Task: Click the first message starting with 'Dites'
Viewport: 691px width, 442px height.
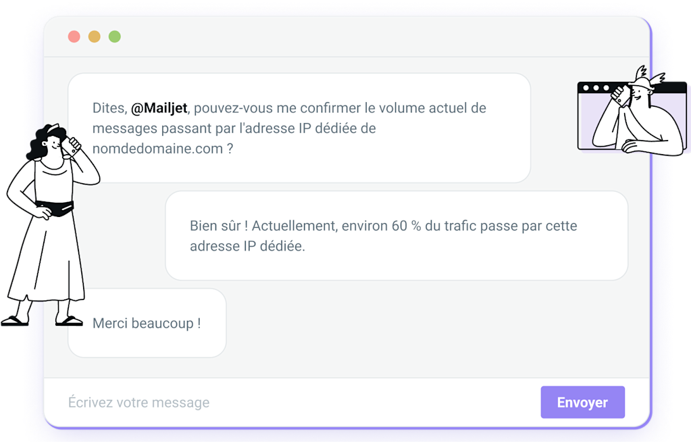Action: point(299,128)
